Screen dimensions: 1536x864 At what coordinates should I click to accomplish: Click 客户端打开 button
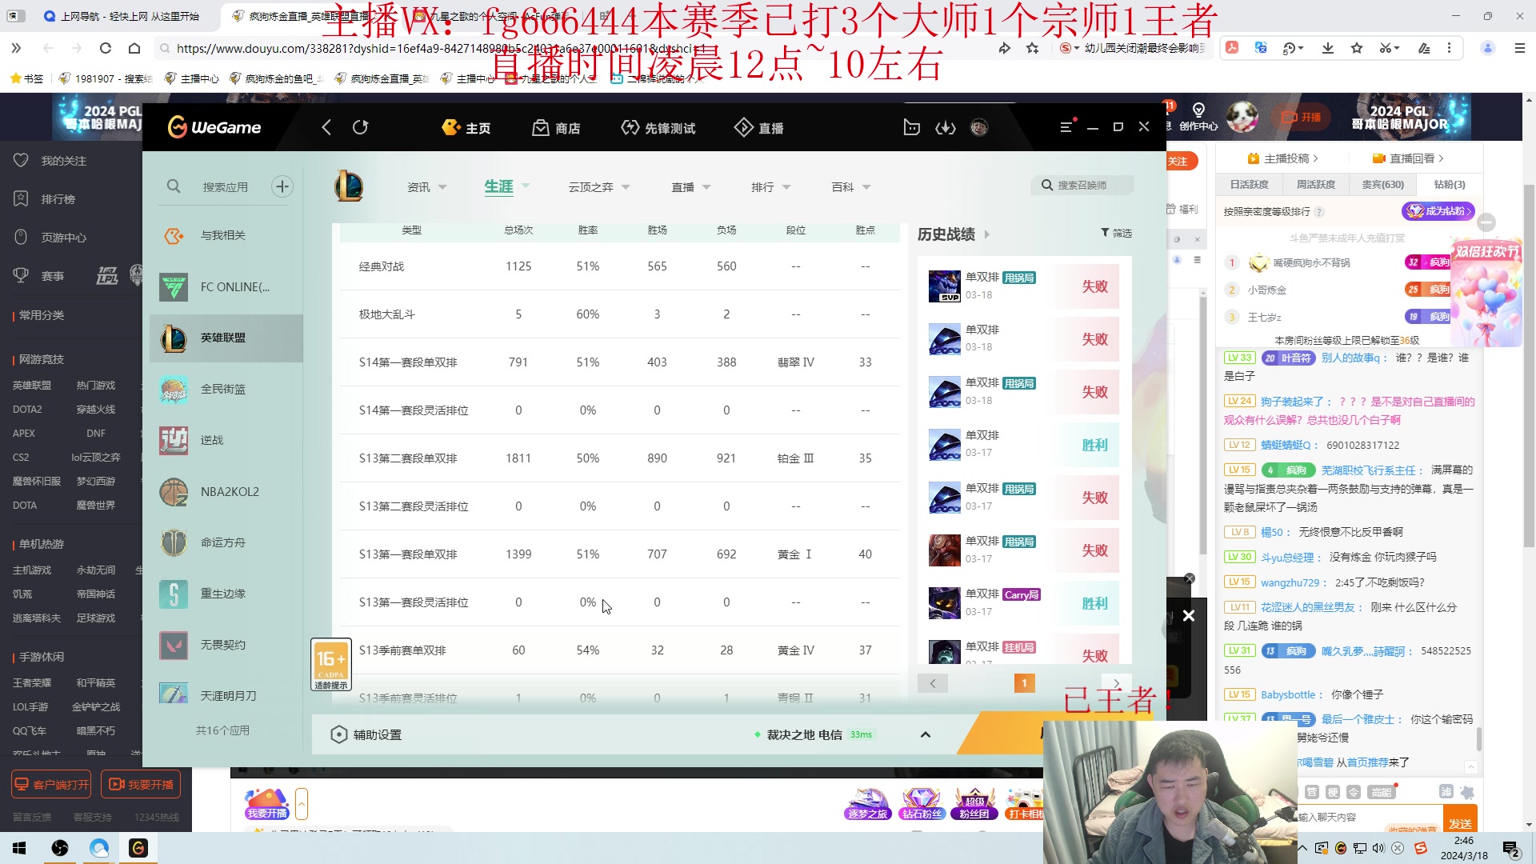(51, 785)
